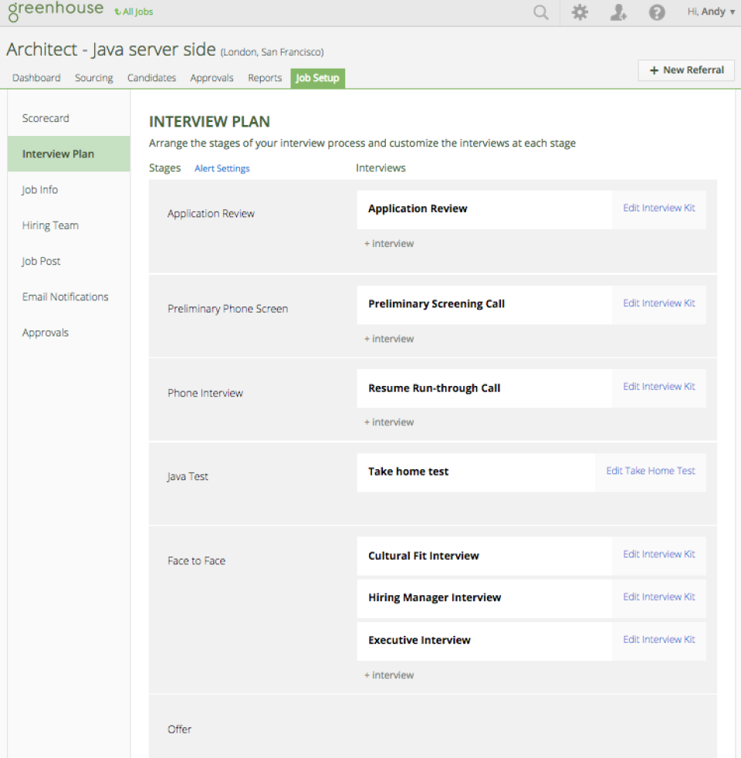Click the New Referral button
Image resolution: width=741 pixels, height=758 pixels.
click(x=686, y=70)
